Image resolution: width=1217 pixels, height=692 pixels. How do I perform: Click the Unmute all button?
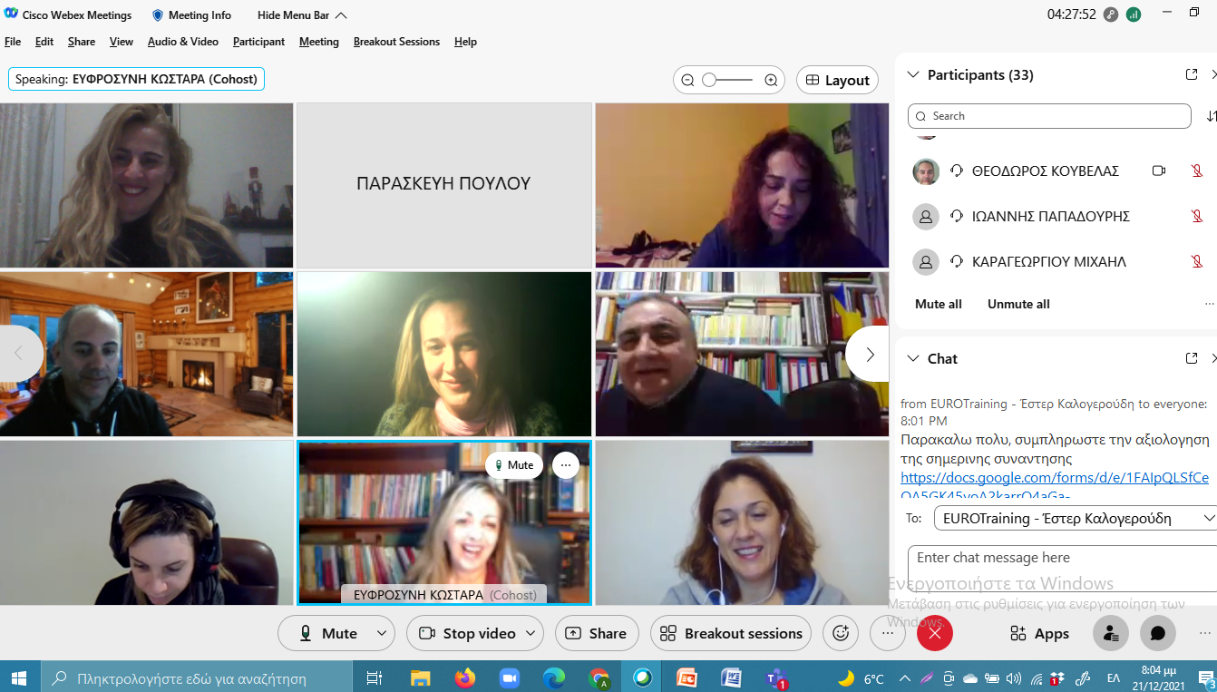(1018, 304)
